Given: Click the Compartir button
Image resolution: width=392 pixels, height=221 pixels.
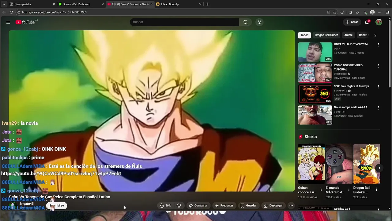Looking at the screenshot, I should tap(198, 206).
